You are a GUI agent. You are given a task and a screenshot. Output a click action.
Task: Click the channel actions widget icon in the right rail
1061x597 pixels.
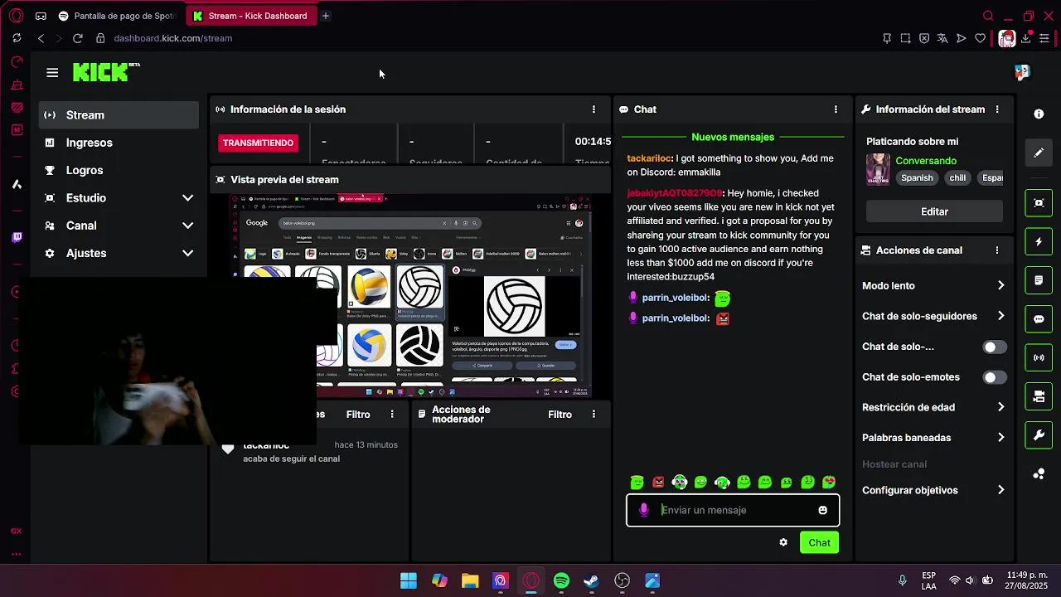click(x=1039, y=396)
